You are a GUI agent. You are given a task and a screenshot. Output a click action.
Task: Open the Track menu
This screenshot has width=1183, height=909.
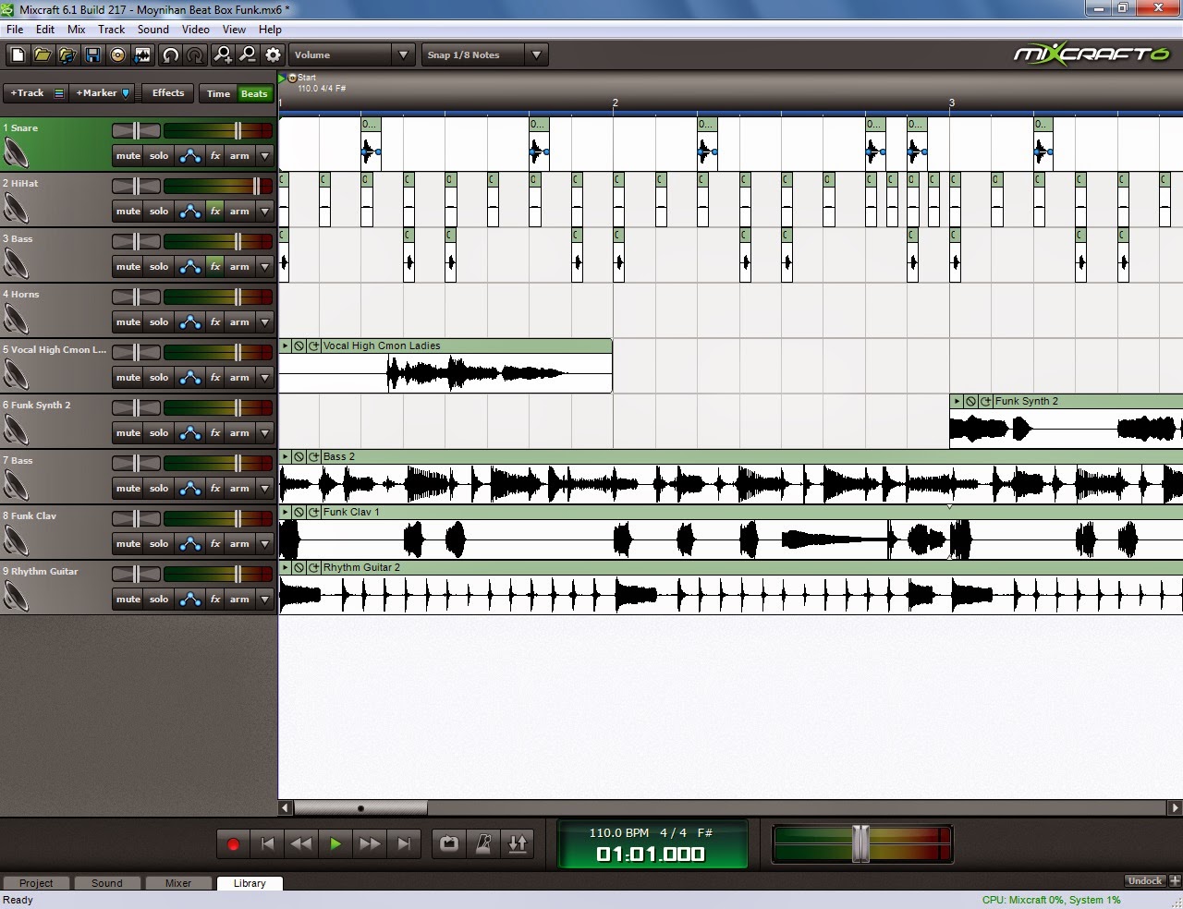coord(112,30)
